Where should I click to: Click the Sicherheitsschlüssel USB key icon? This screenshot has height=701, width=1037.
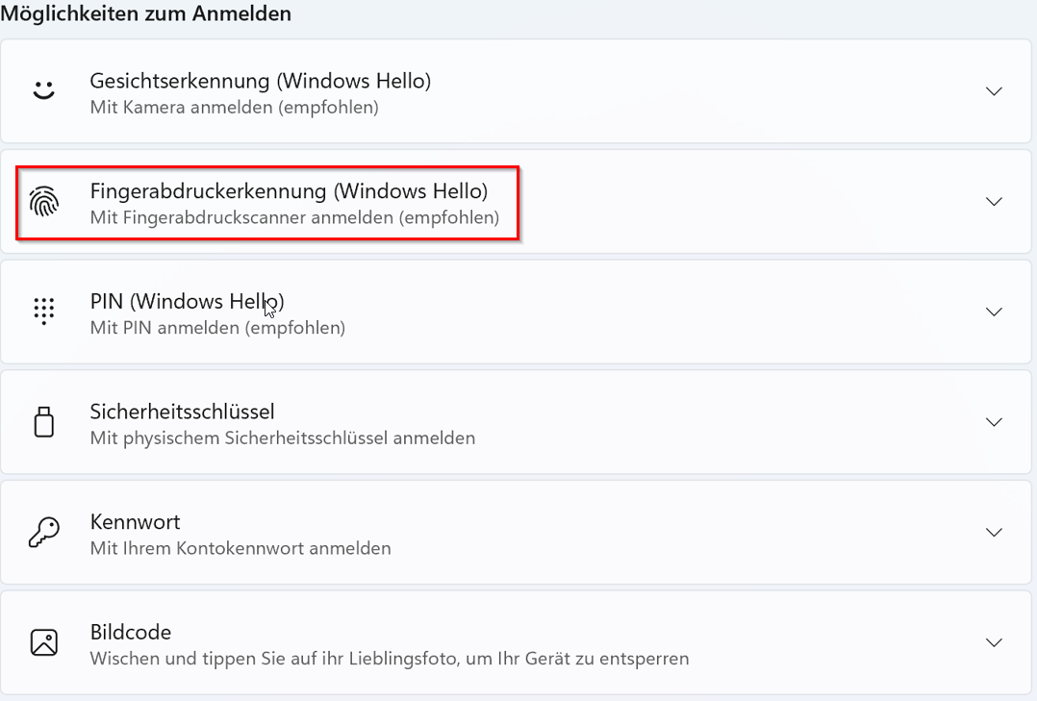tap(44, 422)
